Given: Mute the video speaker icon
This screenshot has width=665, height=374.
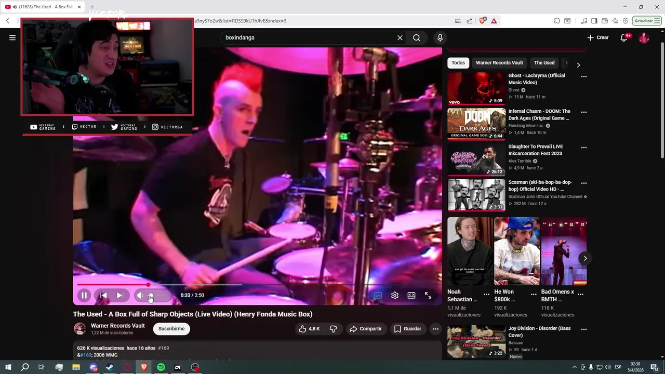Looking at the screenshot, I should (x=140, y=295).
